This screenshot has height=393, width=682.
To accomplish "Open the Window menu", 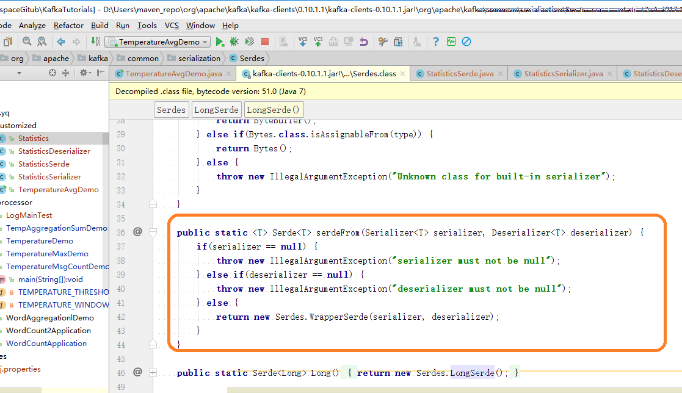I will pos(200,26).
